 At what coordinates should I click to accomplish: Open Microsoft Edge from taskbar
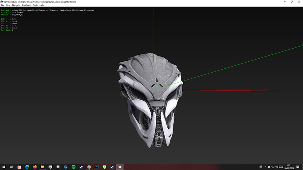click(x=27, y=167)
